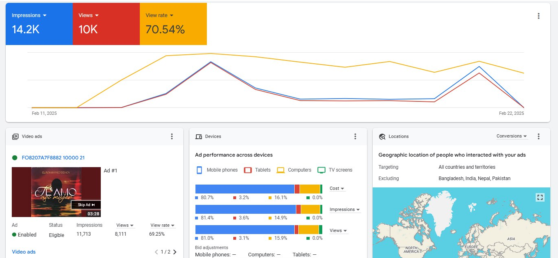The width and height of the screenshot is (558, 258).
Task: Open the Te Amo video ad thumbnail
Action: click(56, 192)
